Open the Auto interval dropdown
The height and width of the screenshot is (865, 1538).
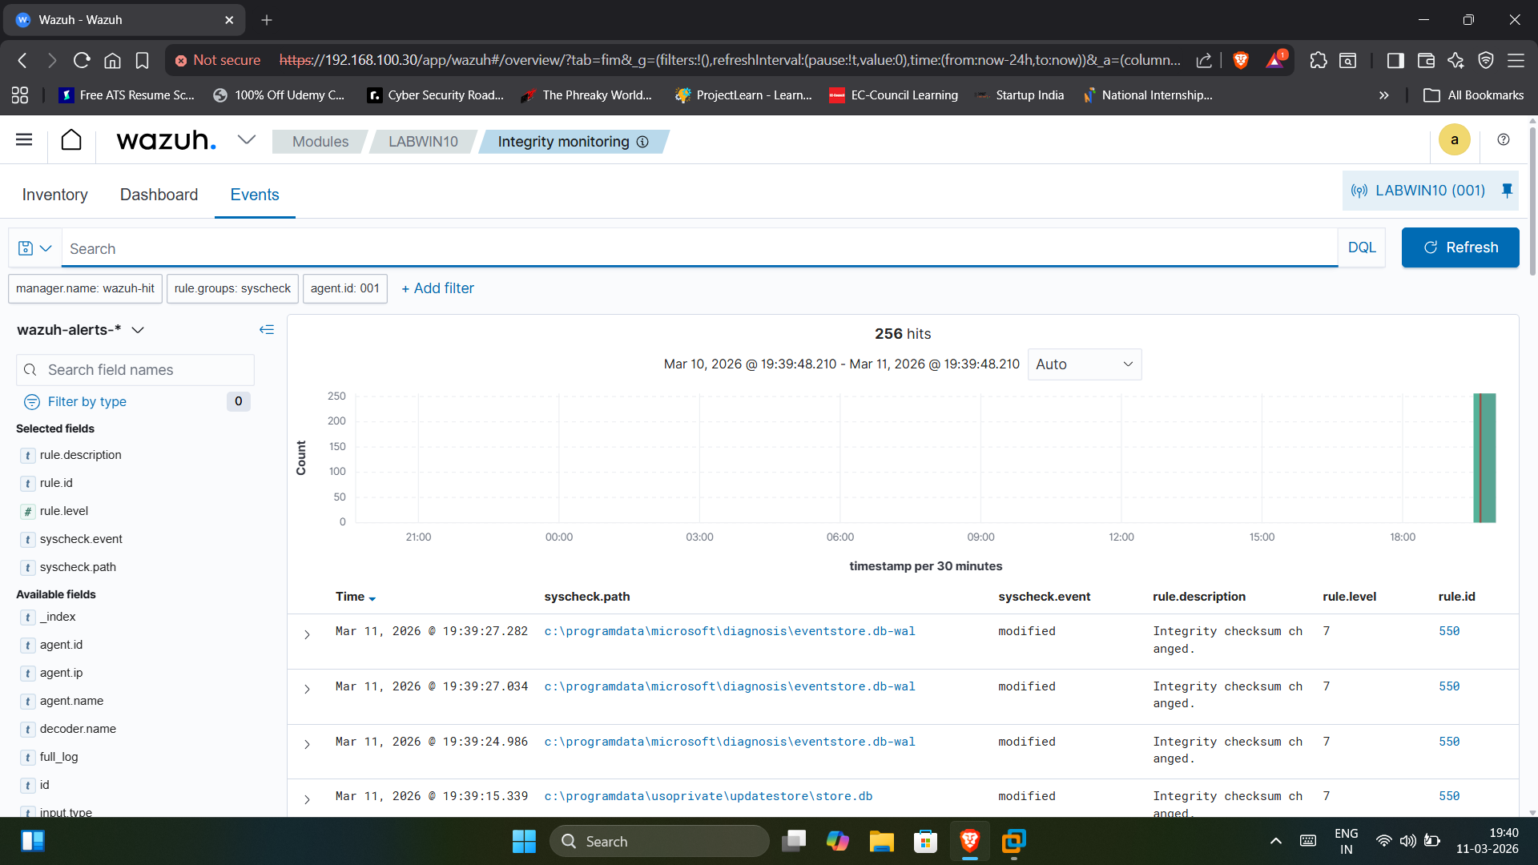[x=1085, y=364]
